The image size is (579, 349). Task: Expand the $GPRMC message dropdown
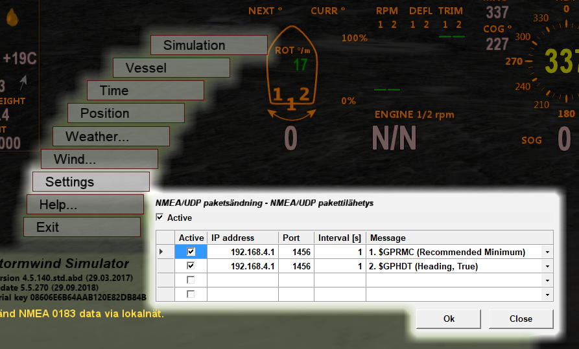coord(548,252)
